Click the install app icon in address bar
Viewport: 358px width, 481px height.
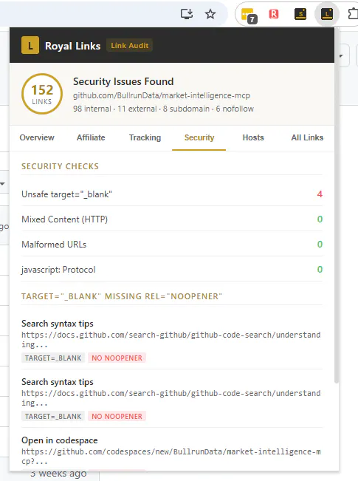tap(186, 14)
